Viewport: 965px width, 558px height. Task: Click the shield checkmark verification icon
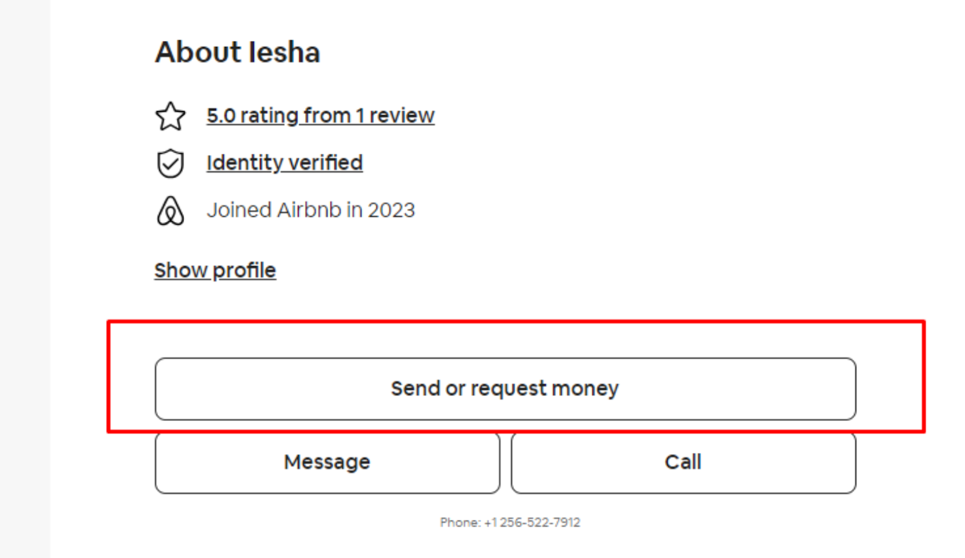point(171,163)
